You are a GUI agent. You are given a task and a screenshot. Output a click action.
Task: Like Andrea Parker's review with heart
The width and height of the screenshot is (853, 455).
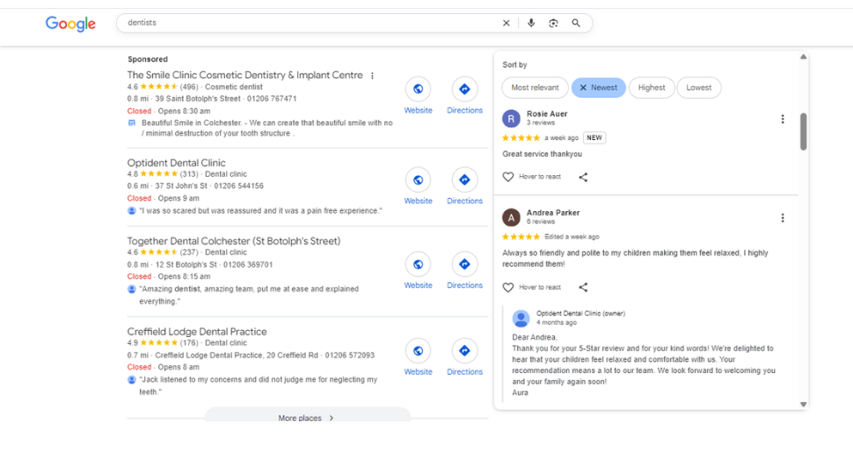tap(508, 288)
